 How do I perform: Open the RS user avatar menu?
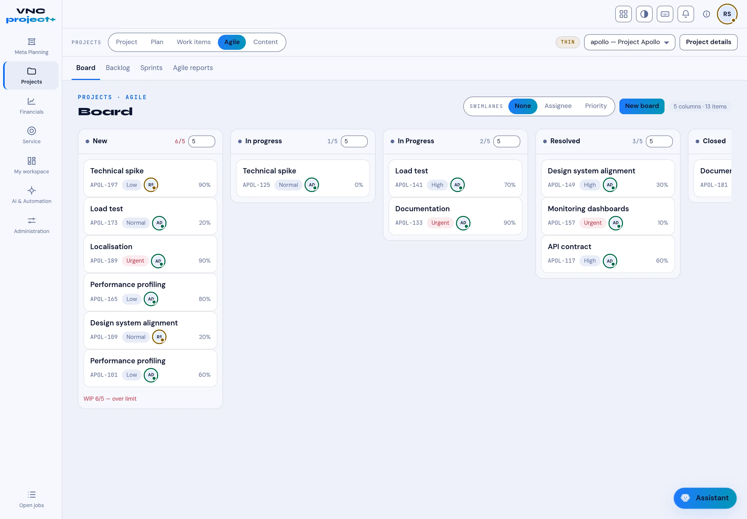pyautogui.click(x=727, y=14)
